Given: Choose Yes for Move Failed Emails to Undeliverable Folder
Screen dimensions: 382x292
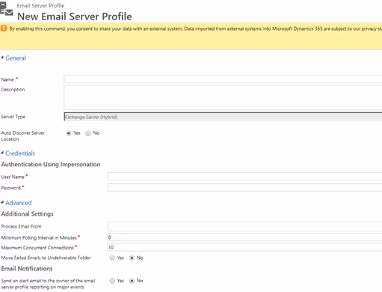Looking at the screenshot, I should 112,258.
